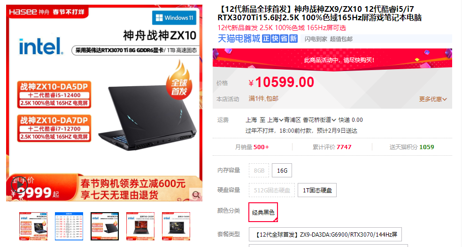Open the 累计评价 7747 reviews link
Image resolution: width=462 pixels, height=247 pixels.
[x=332, y=147]
